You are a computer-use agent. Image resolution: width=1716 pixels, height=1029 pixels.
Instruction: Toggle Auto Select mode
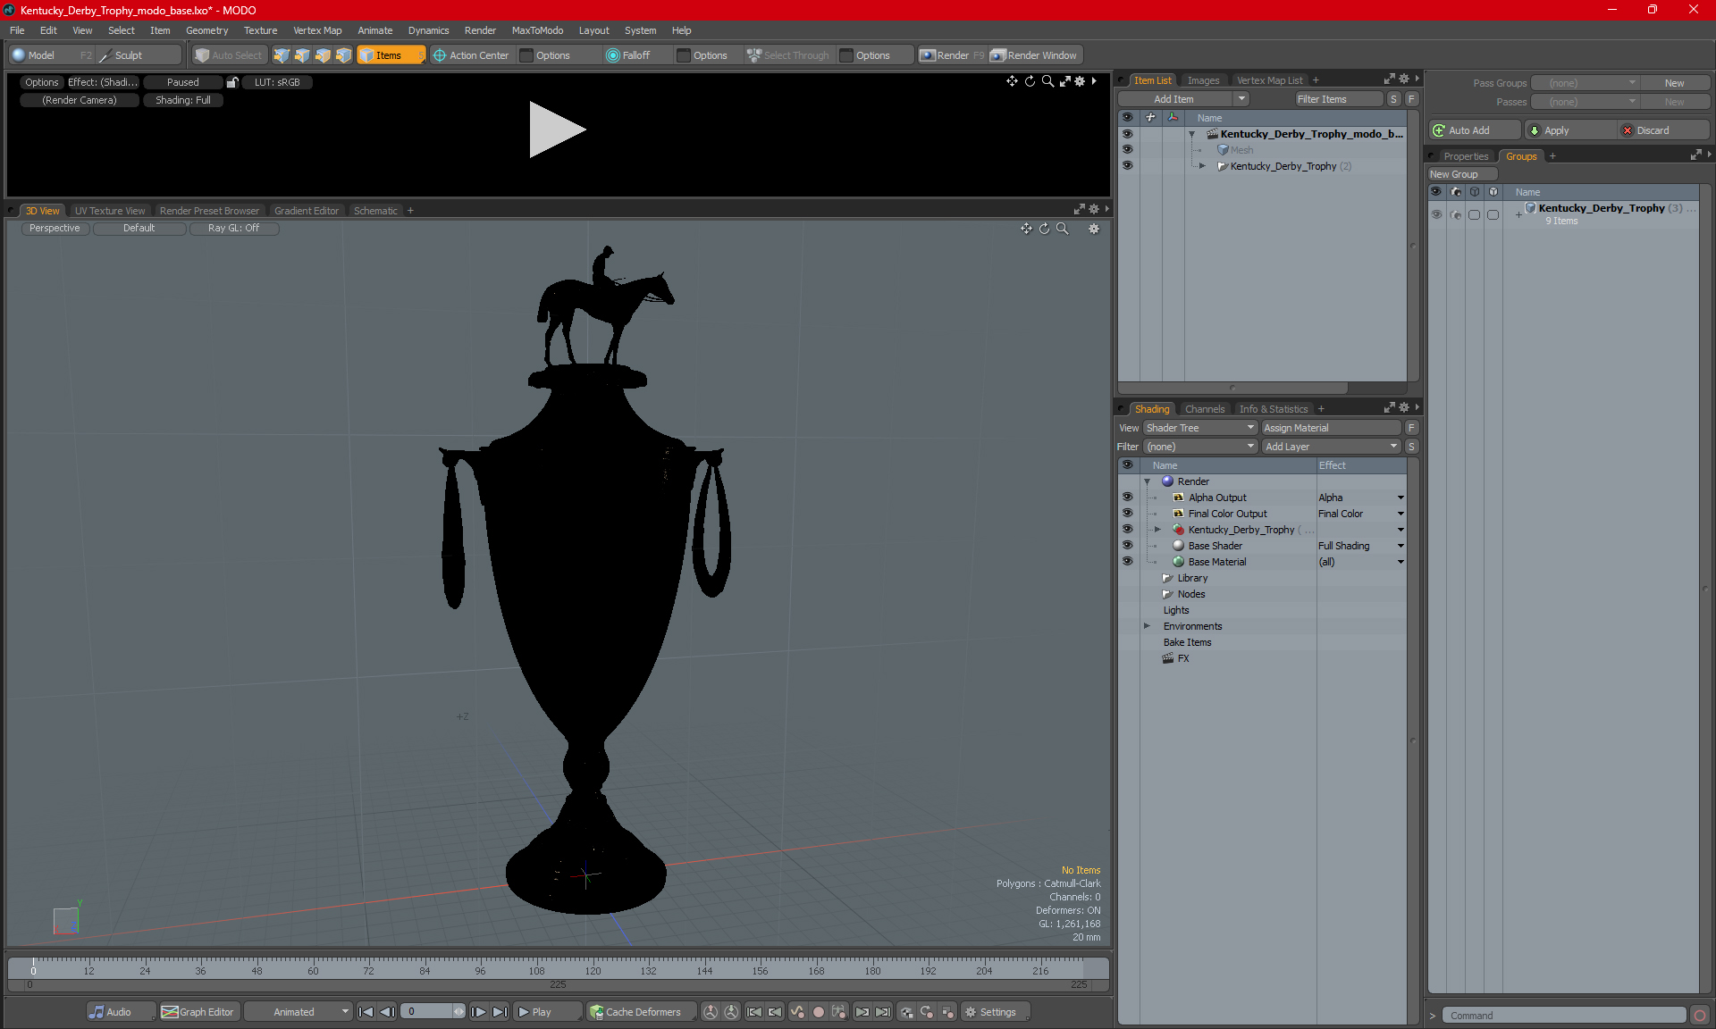(x=229, y=55)
